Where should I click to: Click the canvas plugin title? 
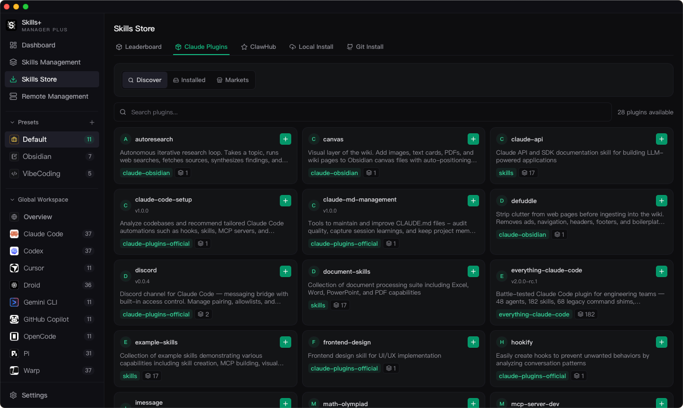click(x=333, y=139)
